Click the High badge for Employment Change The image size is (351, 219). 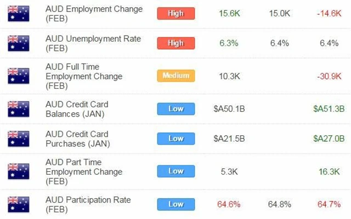[x=175, y=13]
